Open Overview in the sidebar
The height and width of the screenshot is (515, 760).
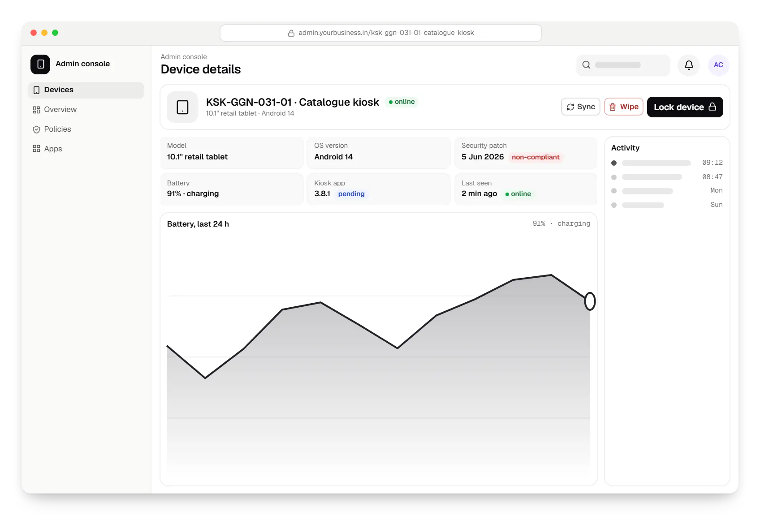pyautogui.click(x=86, y=110)
